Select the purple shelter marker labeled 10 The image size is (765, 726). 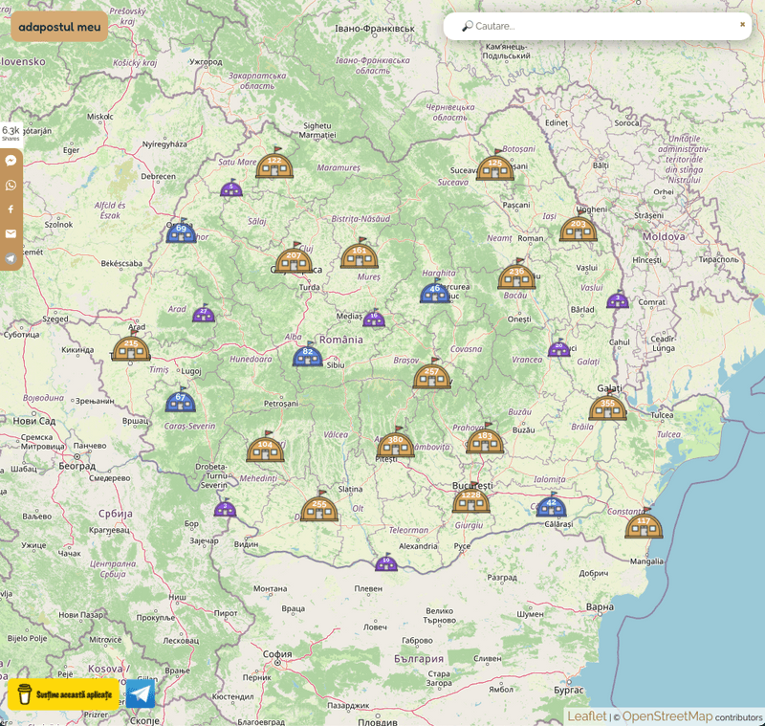tap(386, 562)
